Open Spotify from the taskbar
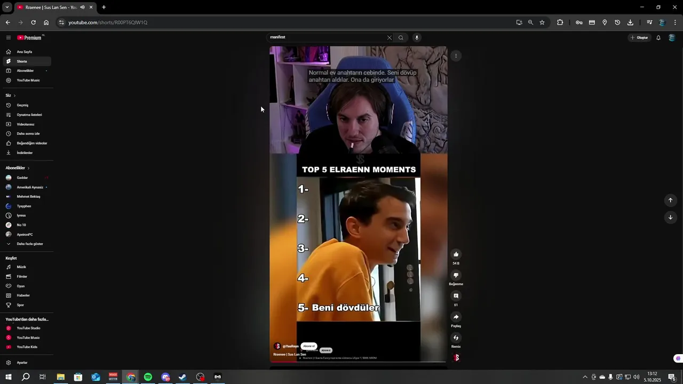Image resolution: width=683 pixels, height=384 pixels. point(148,377)
